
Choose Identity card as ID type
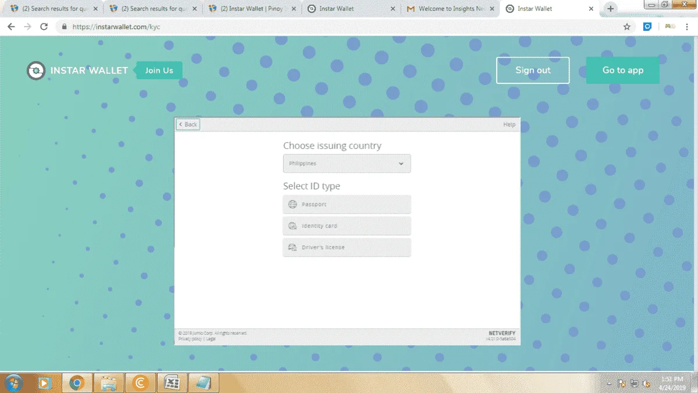pyautogui.click(x=347, y=226)
